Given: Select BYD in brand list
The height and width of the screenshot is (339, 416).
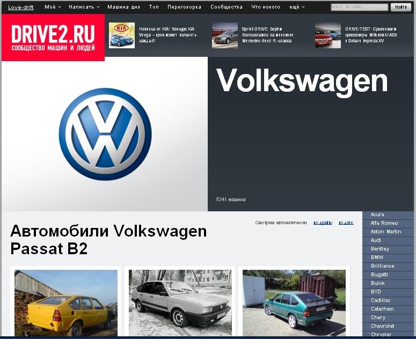Looking at the screenshot, I should (x=376, y=292).
